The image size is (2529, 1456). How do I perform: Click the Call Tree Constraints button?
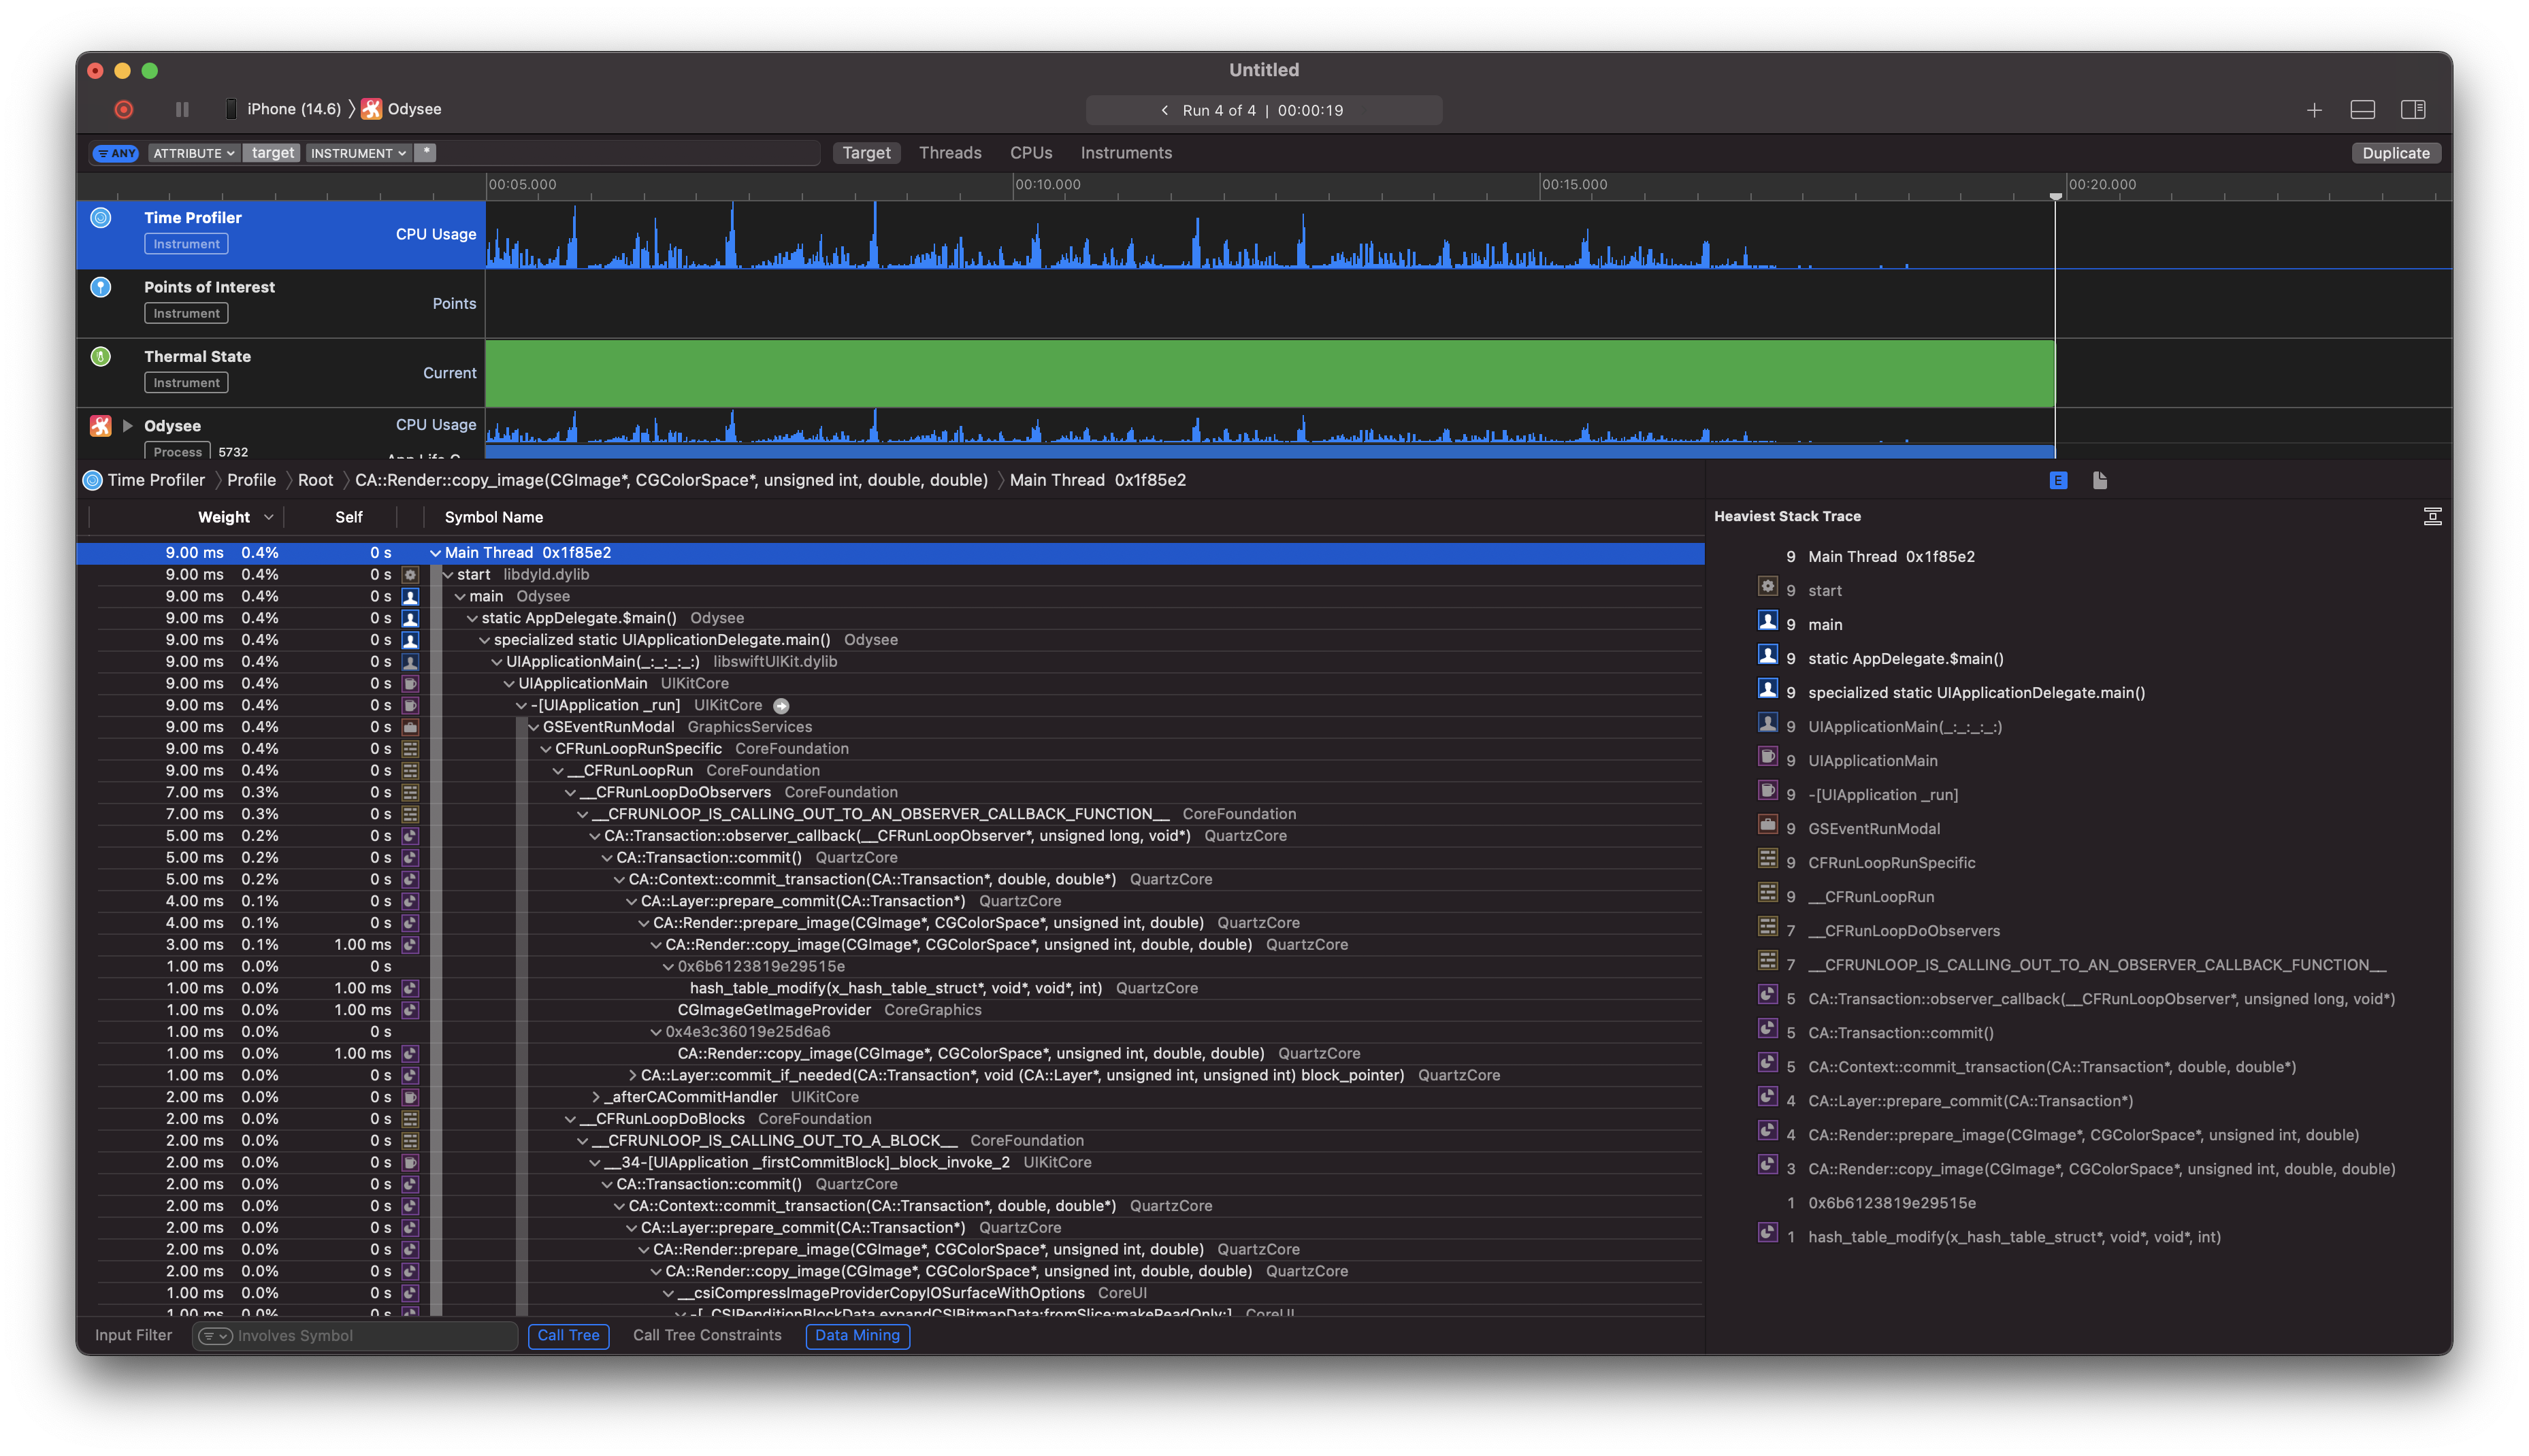click(707, 1336)
